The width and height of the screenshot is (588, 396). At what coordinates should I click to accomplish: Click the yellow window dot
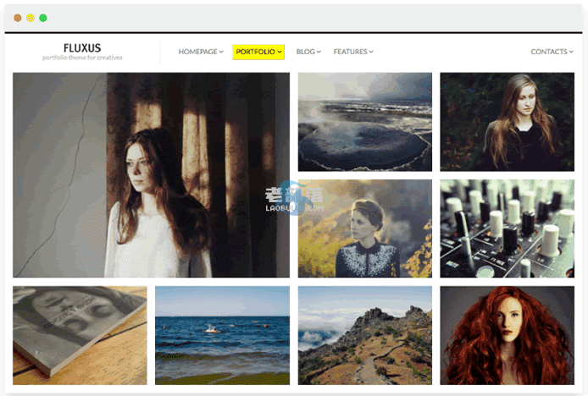coord(31,18)
